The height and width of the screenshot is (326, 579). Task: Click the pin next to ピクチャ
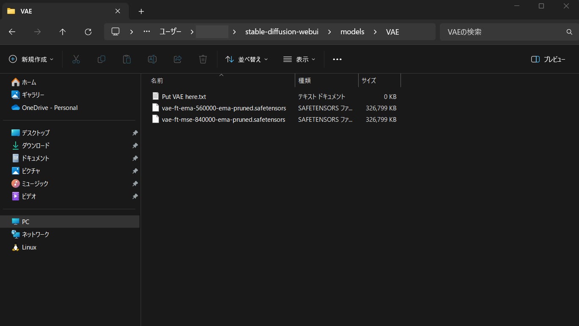point(135,171)
